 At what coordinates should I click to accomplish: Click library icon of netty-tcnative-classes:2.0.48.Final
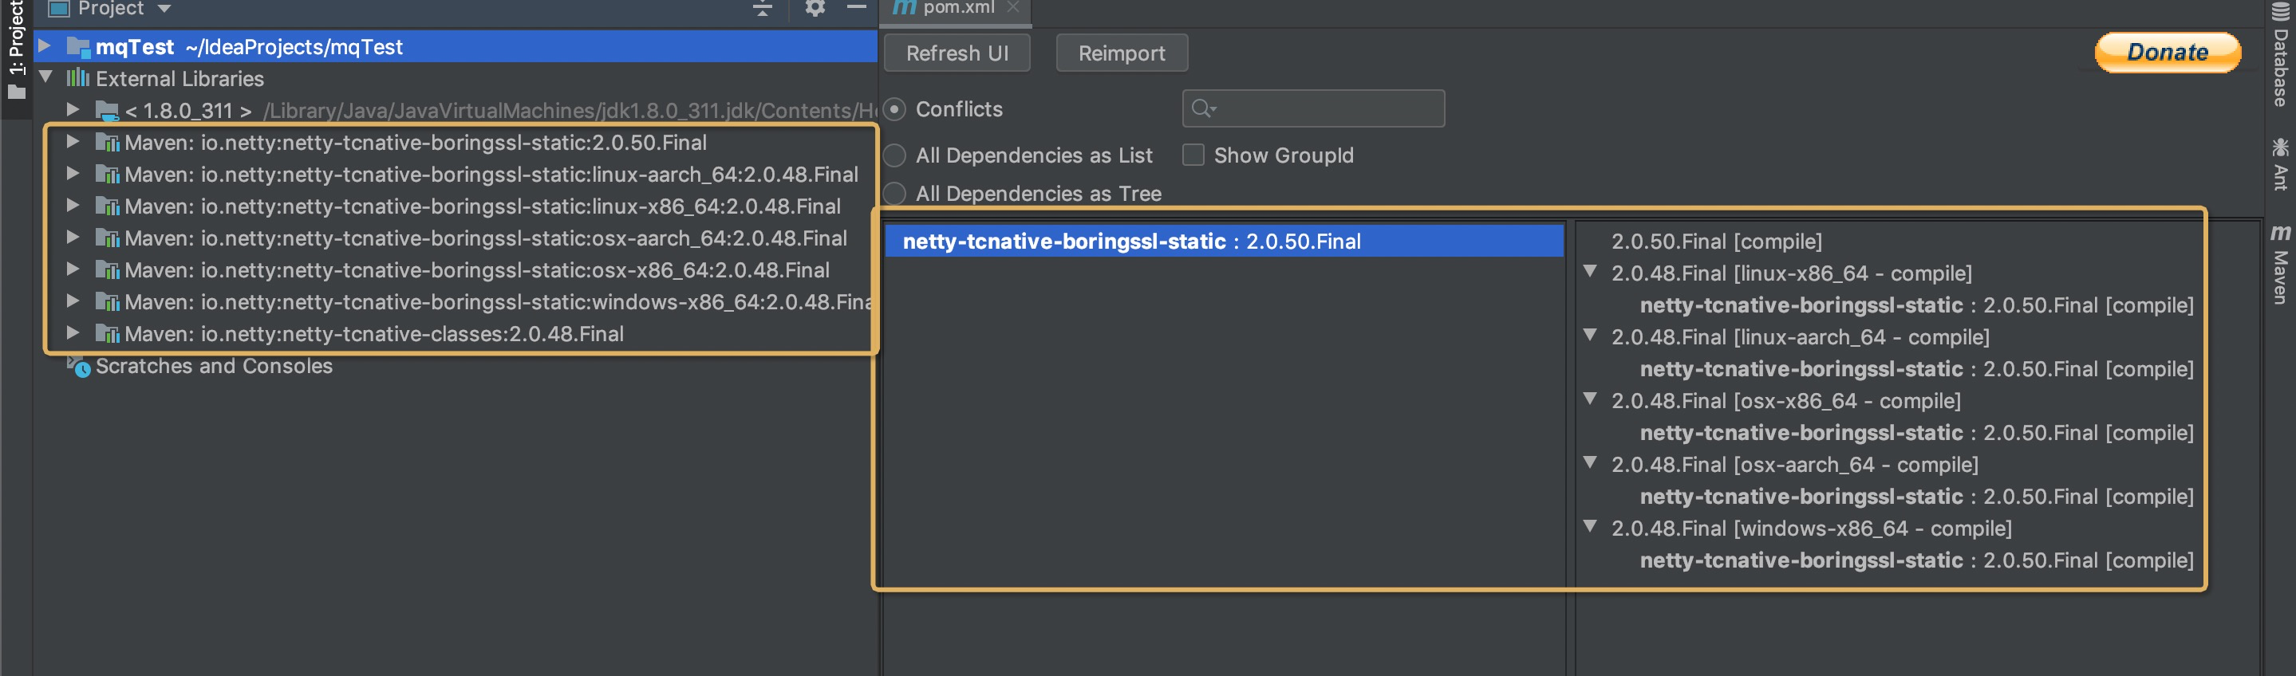click(x=107, y=334)
